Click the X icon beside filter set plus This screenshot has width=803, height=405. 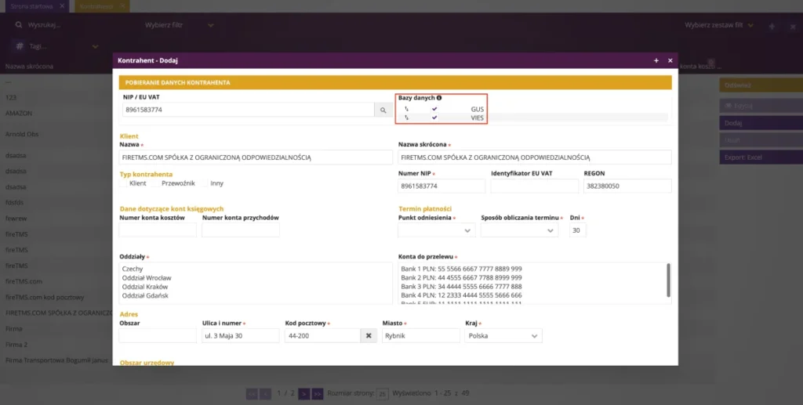tap(792, 26)
